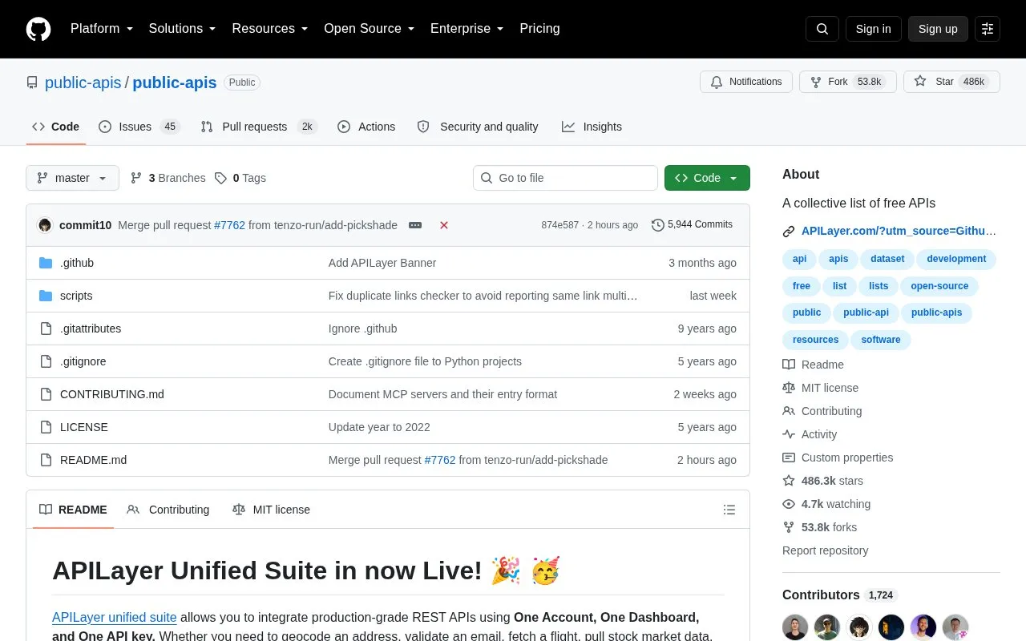This screenshot has width=1026, height=641.
Task: Click the failed status X on latest commit
Action: (444, 225)
